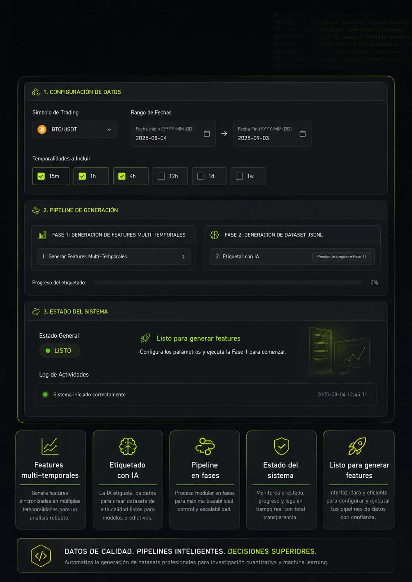Click the brain icon beside Fase 2

pos(215,235)
